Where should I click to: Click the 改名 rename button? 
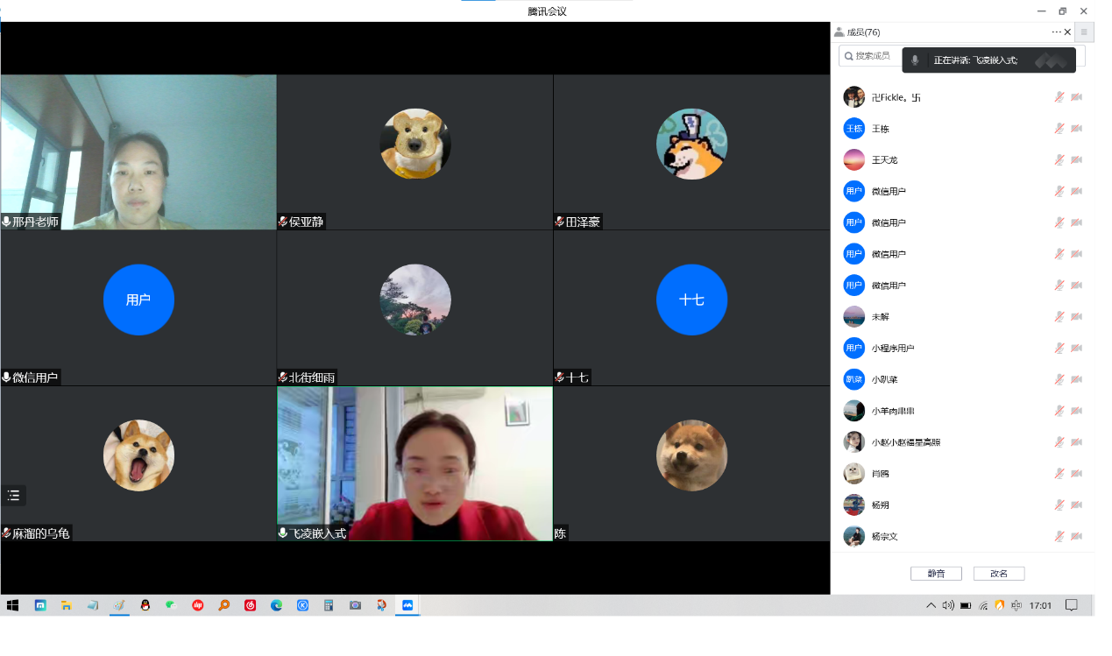click(999, 574)
